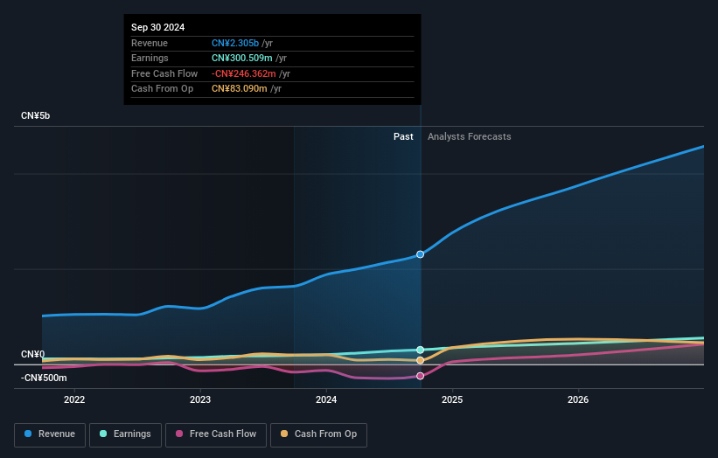Click the -CN¥500m y-axis label

[44, 378]
